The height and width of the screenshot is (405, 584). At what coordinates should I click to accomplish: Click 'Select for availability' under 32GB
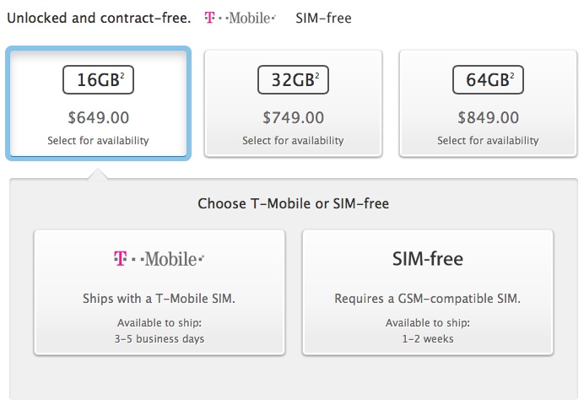(x=293, y=141)
